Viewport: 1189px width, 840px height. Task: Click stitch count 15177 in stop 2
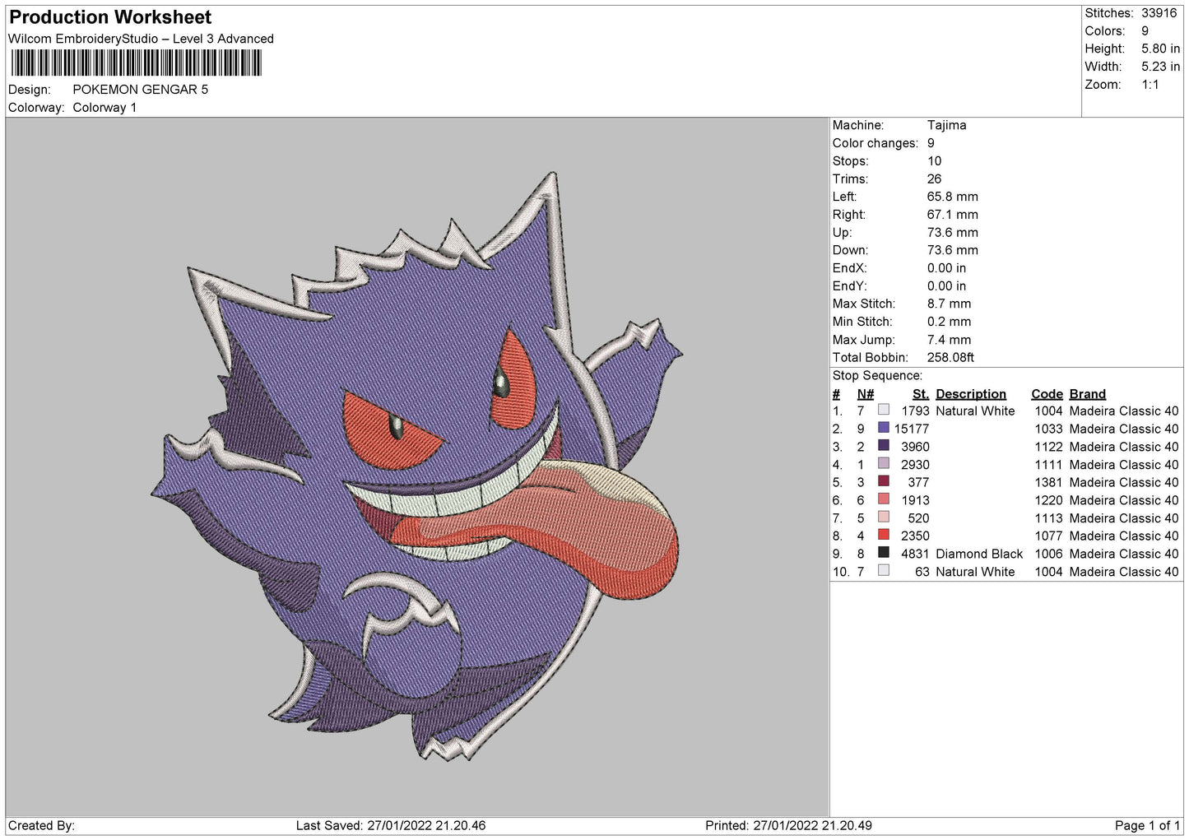pyautogui.click(x=912, y=429)
